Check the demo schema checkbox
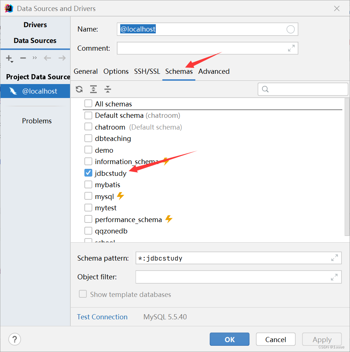Viewport: 350px width, 352px height. point(88,150)
